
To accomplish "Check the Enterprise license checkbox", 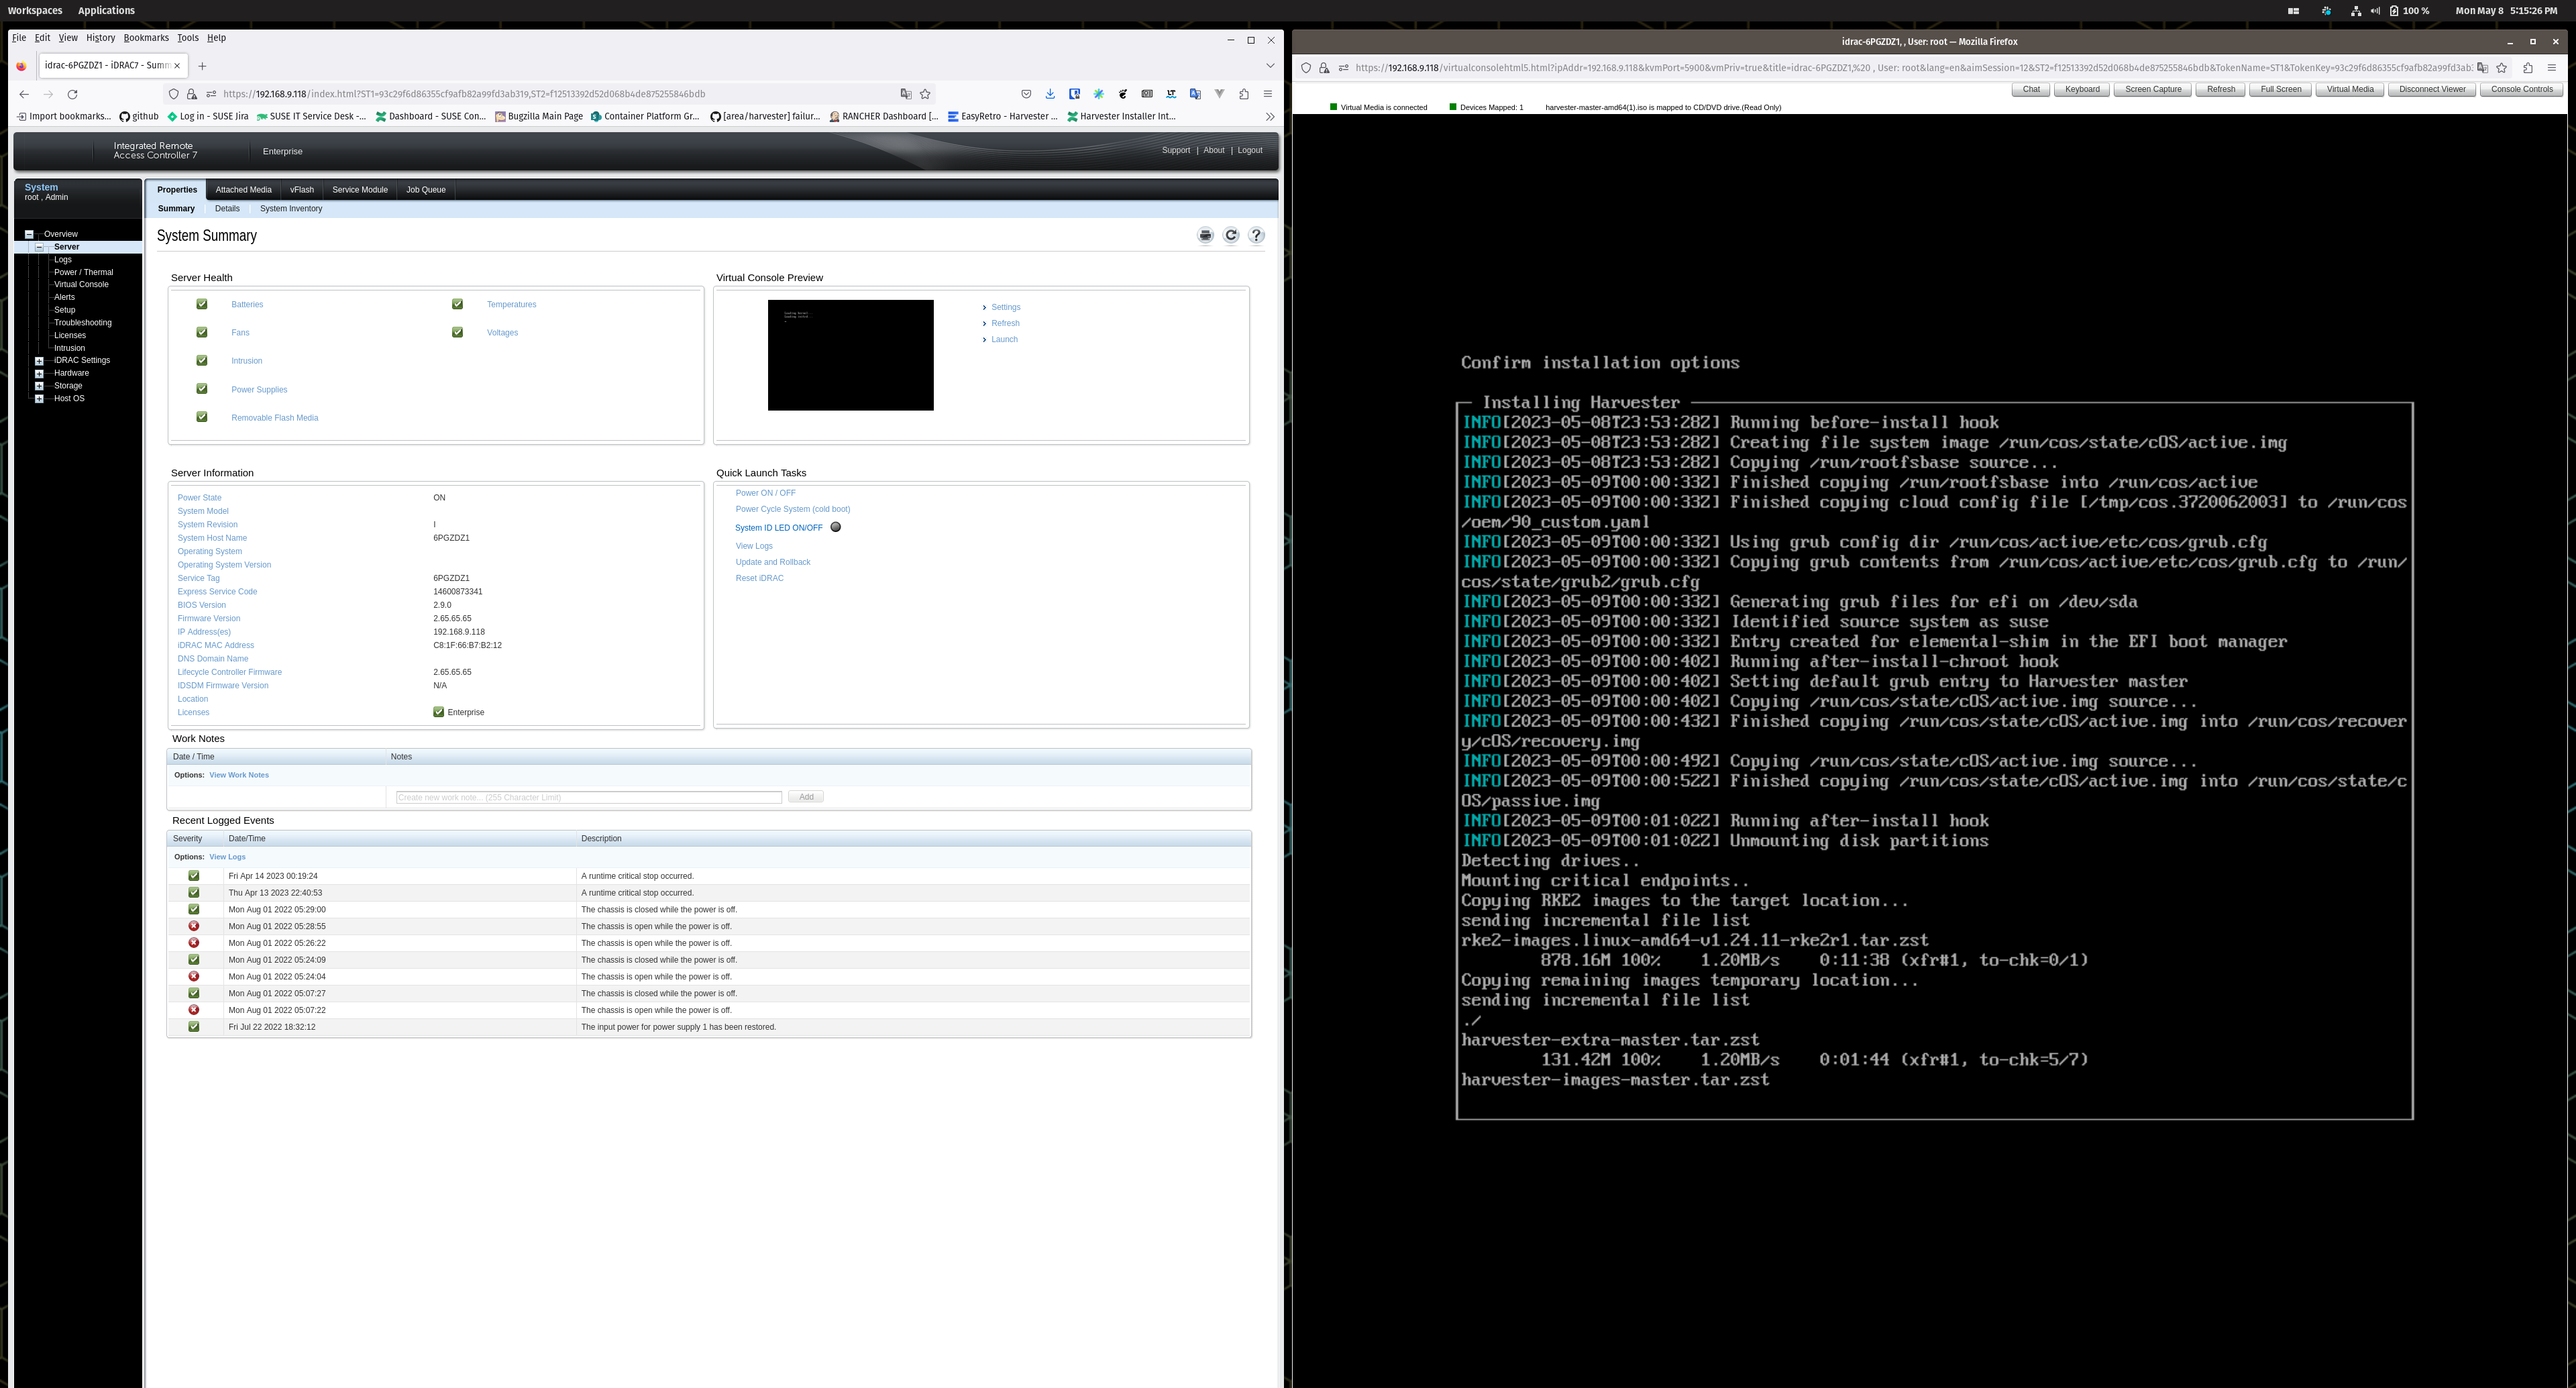I will [438, 712].
